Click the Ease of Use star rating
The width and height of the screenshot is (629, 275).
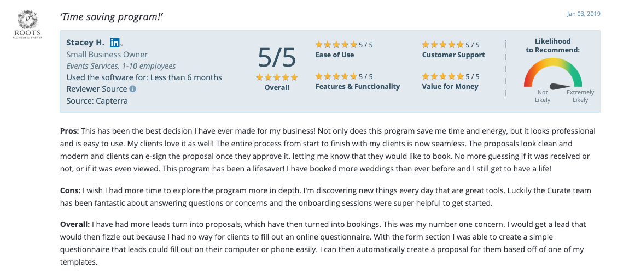(x=336, y=45)
